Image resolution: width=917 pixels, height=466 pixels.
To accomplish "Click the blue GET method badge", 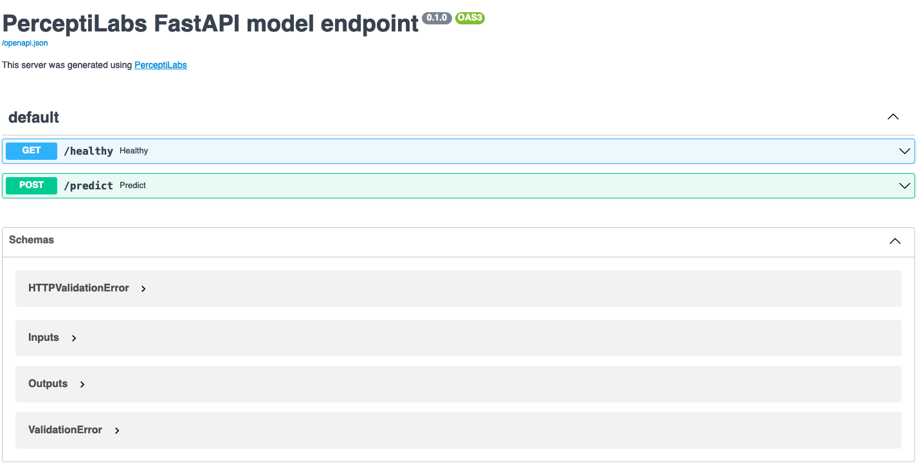I will [x=31, y=151].
